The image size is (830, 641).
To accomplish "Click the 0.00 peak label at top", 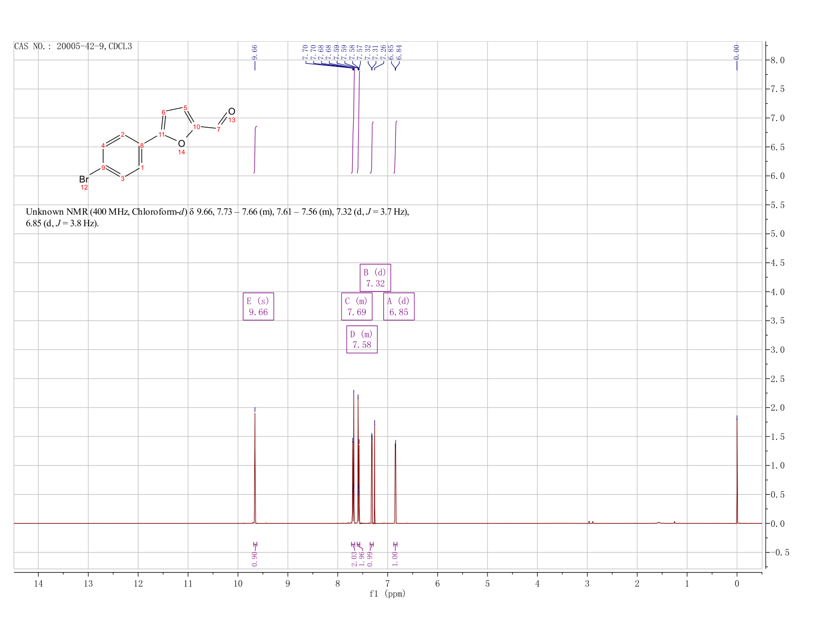I will [736, 51].
